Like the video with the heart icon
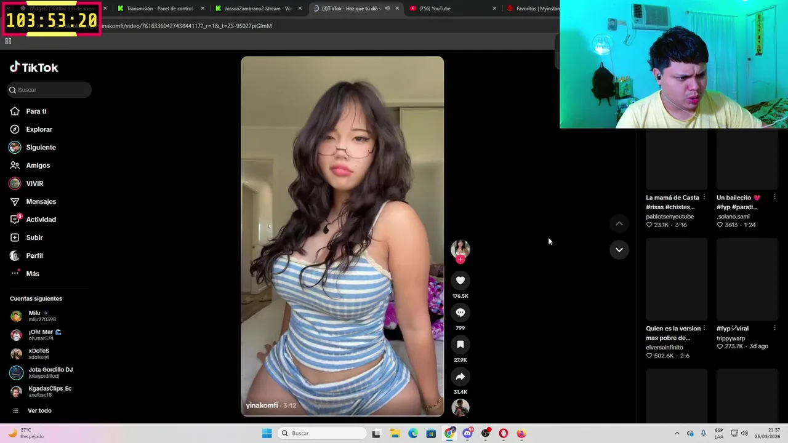788x443 pixels. coord(460,281)
